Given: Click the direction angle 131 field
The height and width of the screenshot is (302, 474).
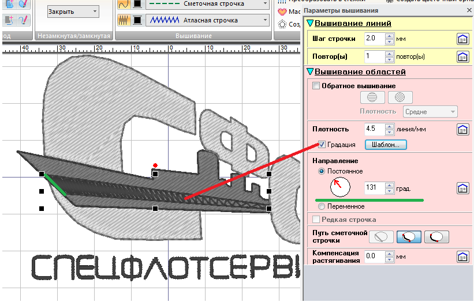Looking at the screenshot, I should click(x=375, y=188).
